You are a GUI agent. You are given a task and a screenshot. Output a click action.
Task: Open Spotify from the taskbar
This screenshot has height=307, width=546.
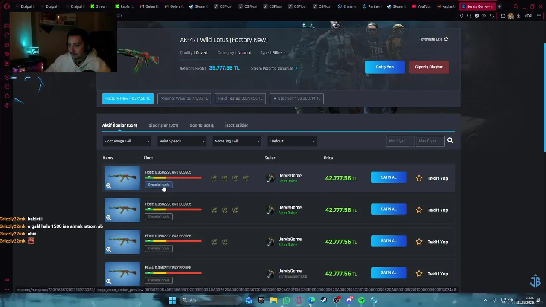click(x=362, y=300)
